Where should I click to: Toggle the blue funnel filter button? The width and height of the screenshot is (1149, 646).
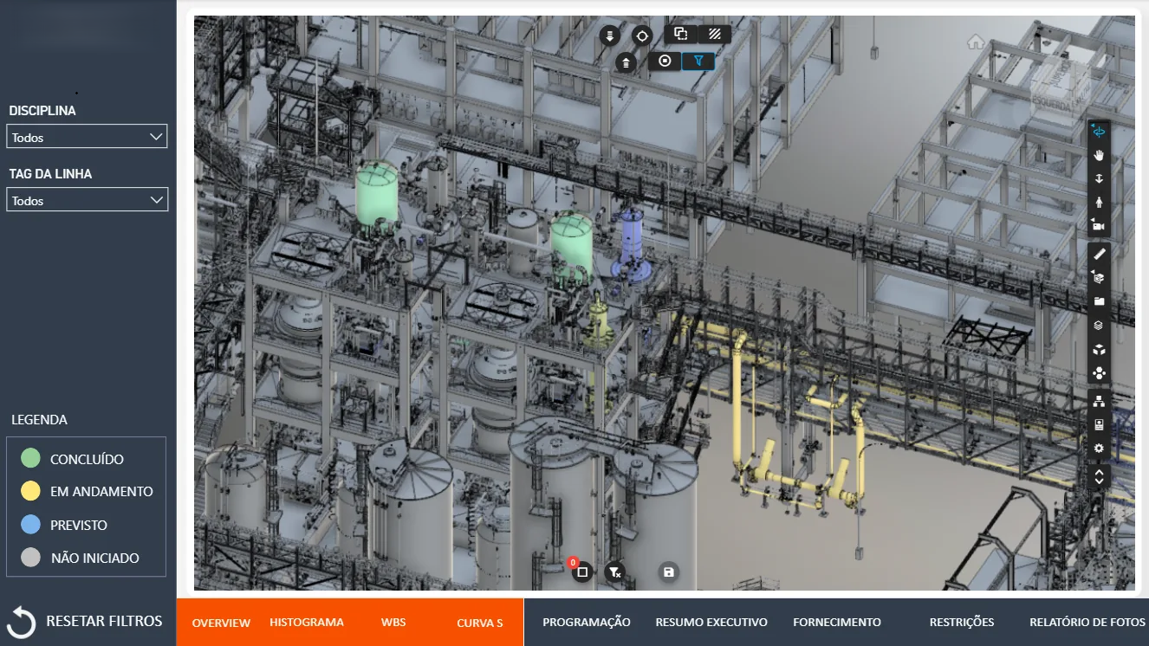coord(698,61)
